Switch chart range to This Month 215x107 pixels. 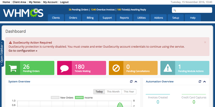point(113,92)
